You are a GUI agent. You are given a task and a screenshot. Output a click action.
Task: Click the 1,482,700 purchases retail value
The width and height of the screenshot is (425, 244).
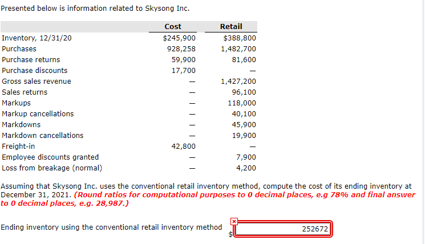pos(238,49)
